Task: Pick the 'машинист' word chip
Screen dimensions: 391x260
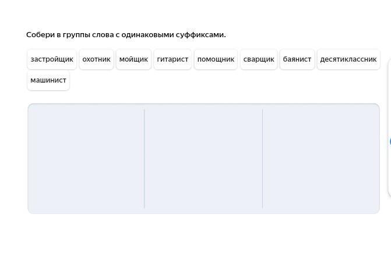Action: [48, 80]
